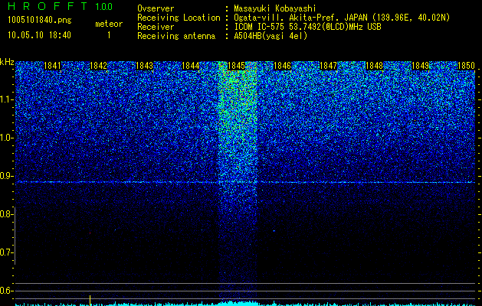Click the 0.8 kHz axis label
Screen dimensions: 482x306
pos(5,214)
